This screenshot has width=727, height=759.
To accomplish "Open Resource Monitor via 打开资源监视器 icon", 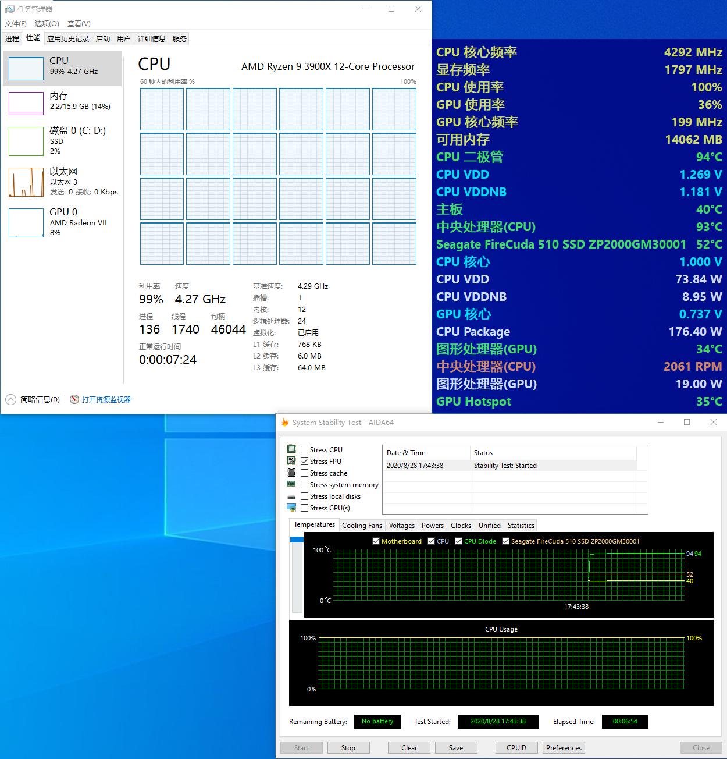I will coord(74,399).
